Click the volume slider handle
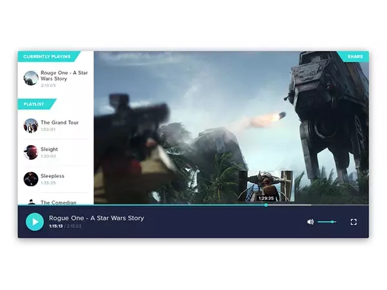 (x=332, y=222)
